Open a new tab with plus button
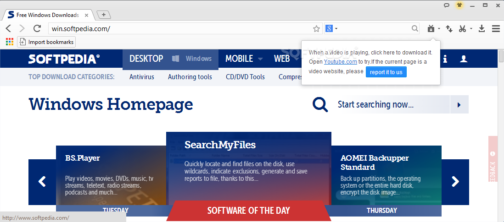Screen dimensions: 504x222 (x=103, y=14)
